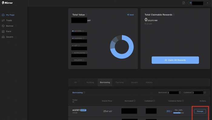Click the info icon beside GOVERN

[83, 31]
